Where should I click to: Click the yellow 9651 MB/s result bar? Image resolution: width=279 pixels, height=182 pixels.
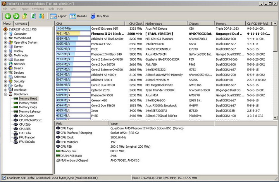pos(73,34)
